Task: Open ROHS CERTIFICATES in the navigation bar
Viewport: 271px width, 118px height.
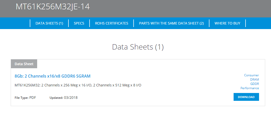Action: pyautogui.click(x=111, y=23)
